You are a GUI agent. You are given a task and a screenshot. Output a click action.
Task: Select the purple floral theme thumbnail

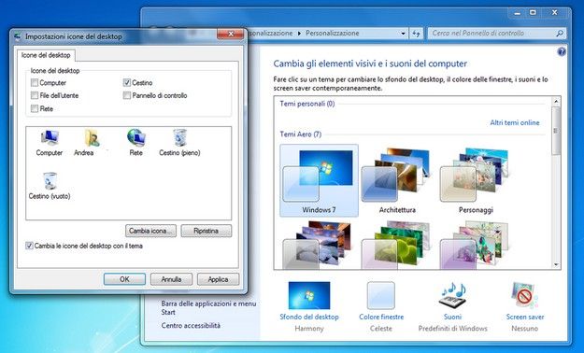(474, 244)
